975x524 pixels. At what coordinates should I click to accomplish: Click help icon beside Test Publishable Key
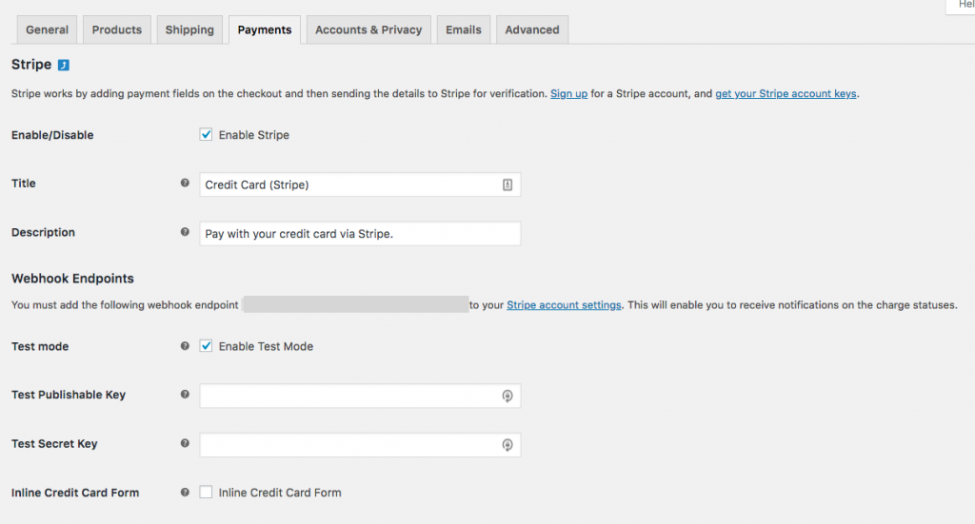click(x=185, y=395)
